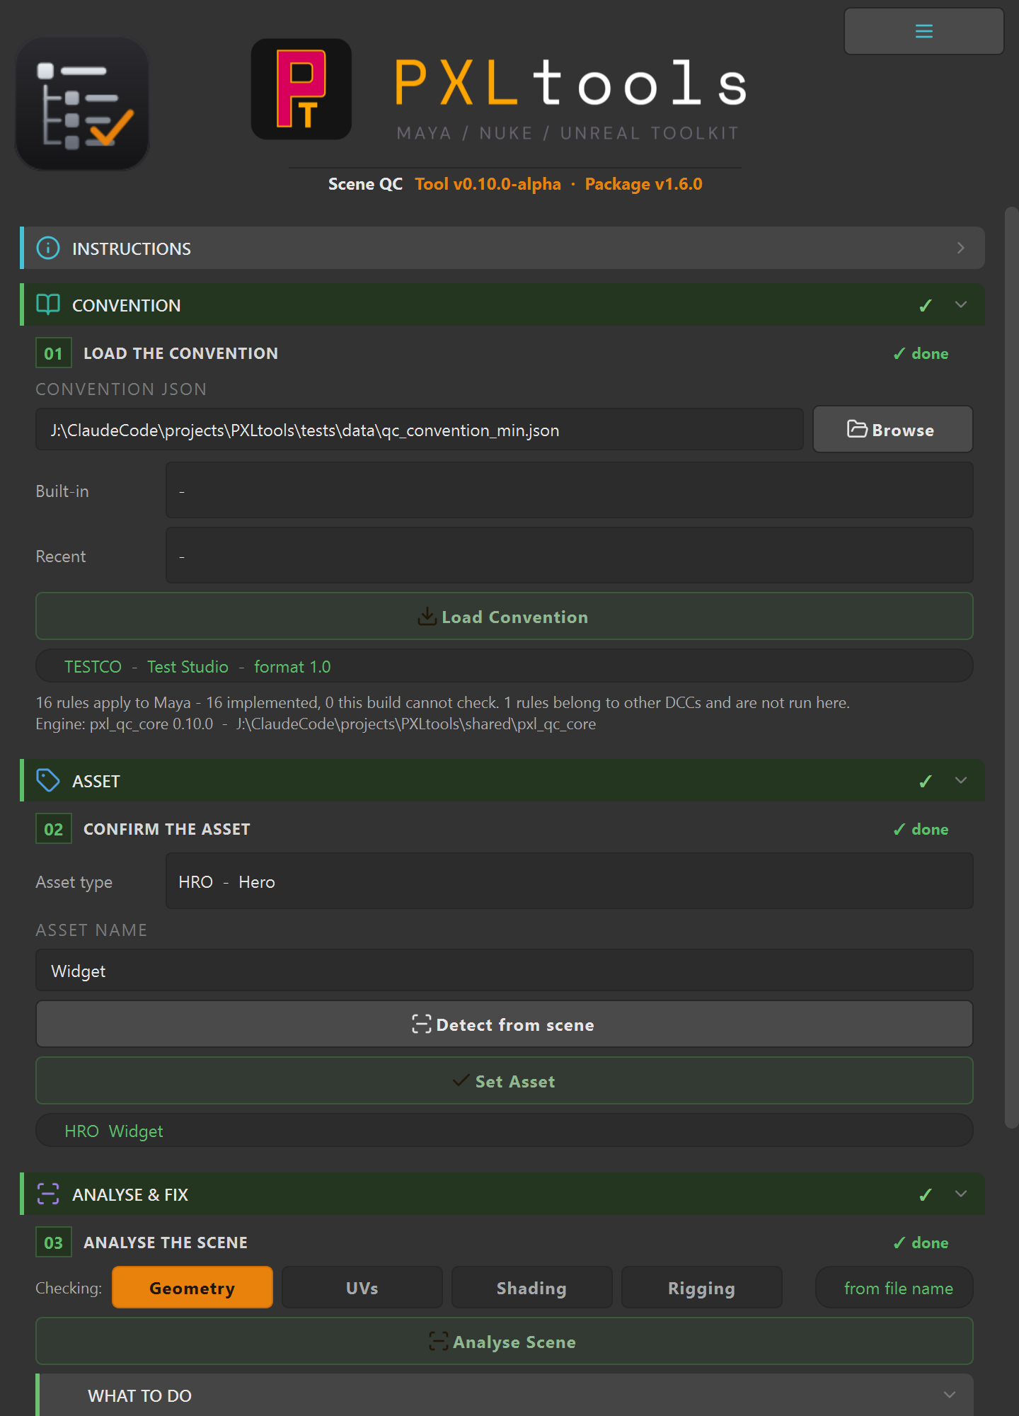The image size is (1019, 1416).
Task: Click the ASSET section header title
Action: pos(96,781)
